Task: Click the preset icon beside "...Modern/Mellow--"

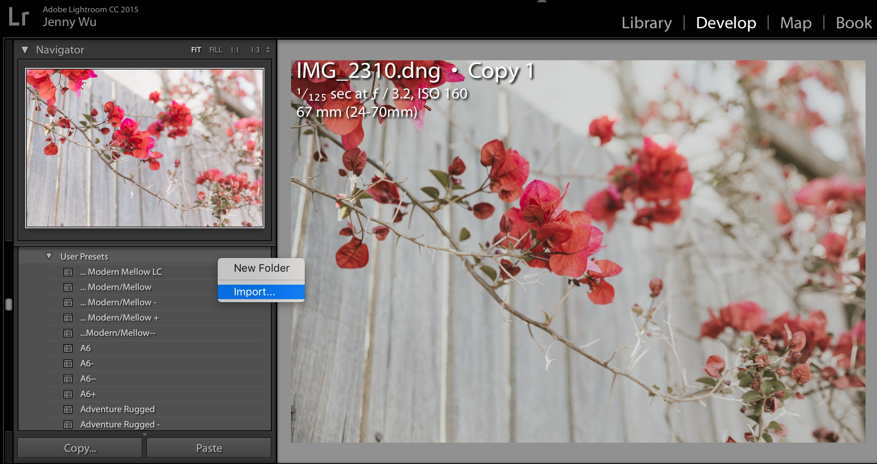Action: coord(68,333)
